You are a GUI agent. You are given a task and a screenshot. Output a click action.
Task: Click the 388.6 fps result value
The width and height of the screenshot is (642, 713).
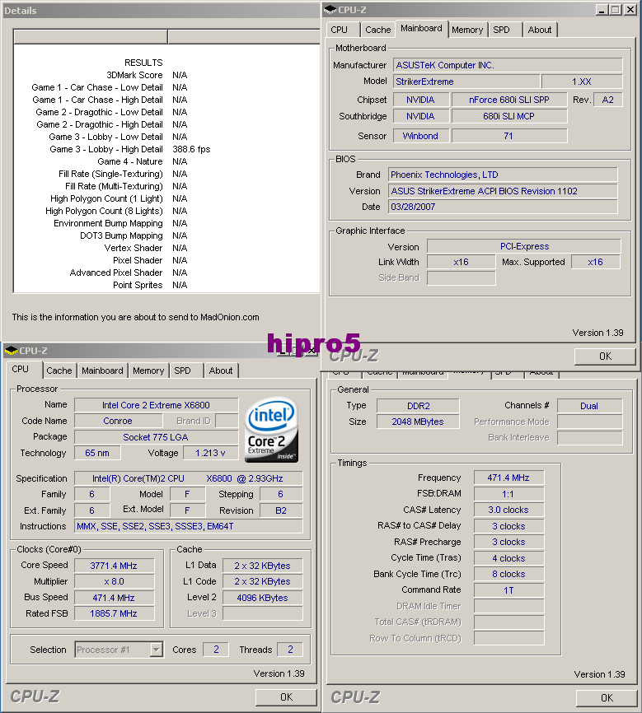click(x=191, y=149)
